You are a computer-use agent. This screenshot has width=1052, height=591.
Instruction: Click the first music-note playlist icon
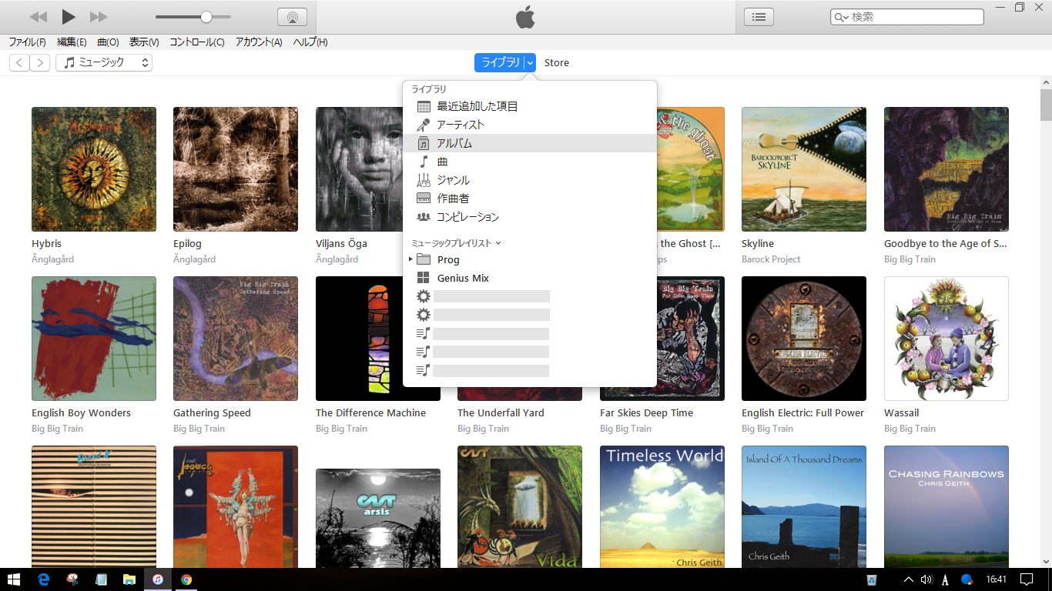pyautogui.click(x=424, y=333)
